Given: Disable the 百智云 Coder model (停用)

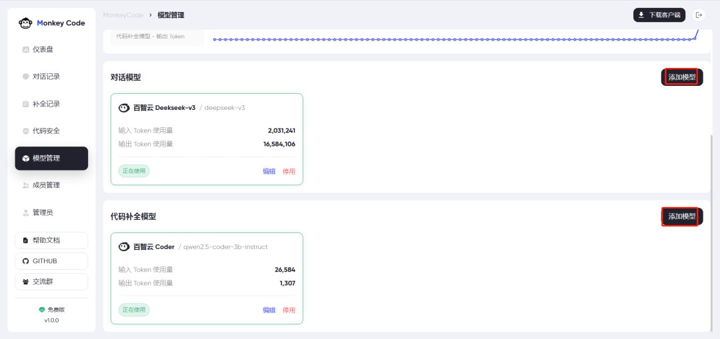Looking at the screenshot, I should 289,310.
